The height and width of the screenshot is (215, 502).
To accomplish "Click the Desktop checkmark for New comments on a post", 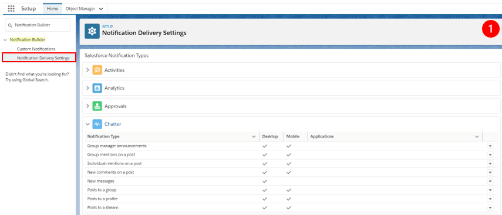I will point(264,172).
